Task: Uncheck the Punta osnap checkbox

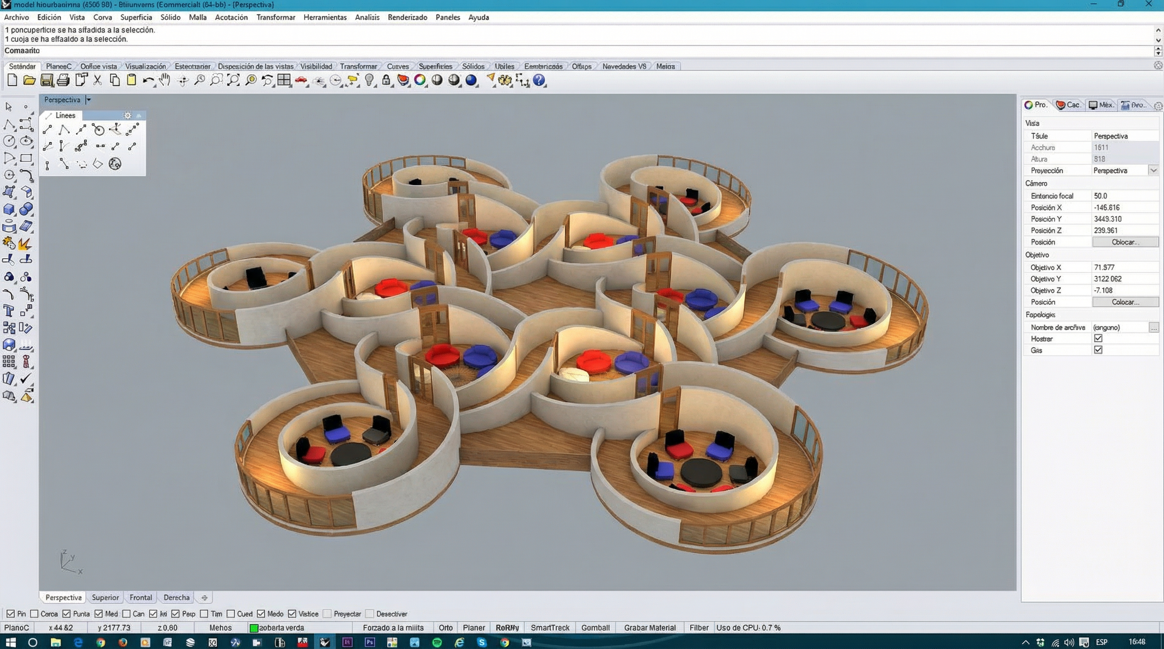Action: pos(66,614)
